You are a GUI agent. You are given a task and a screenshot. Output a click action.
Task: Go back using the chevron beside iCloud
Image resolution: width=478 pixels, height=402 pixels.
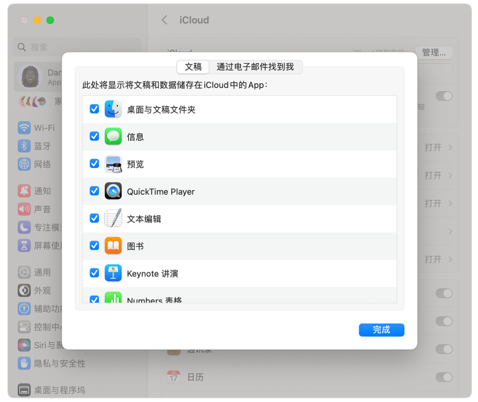point(165,20)
